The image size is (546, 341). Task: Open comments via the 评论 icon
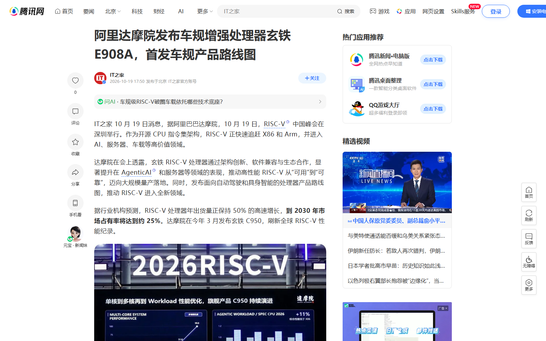point(75,111)
